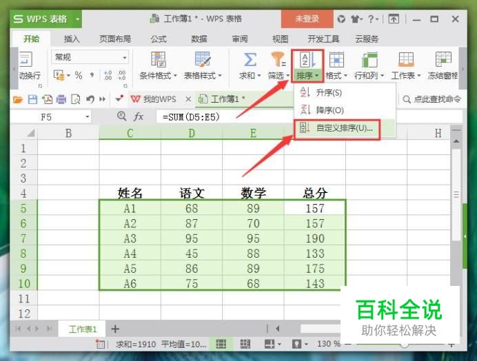Open the 视图 ribbon tab

click(x=280, y=39)
